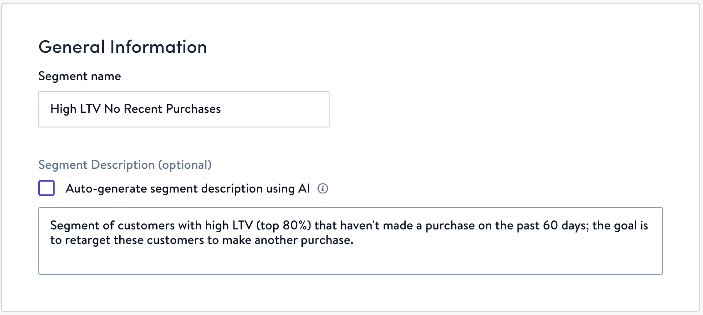
Task: Click the 'Segment name' field label
Action: pos(80,76)
